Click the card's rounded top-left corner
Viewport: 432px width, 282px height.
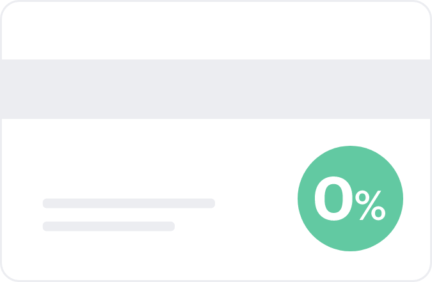8,8
